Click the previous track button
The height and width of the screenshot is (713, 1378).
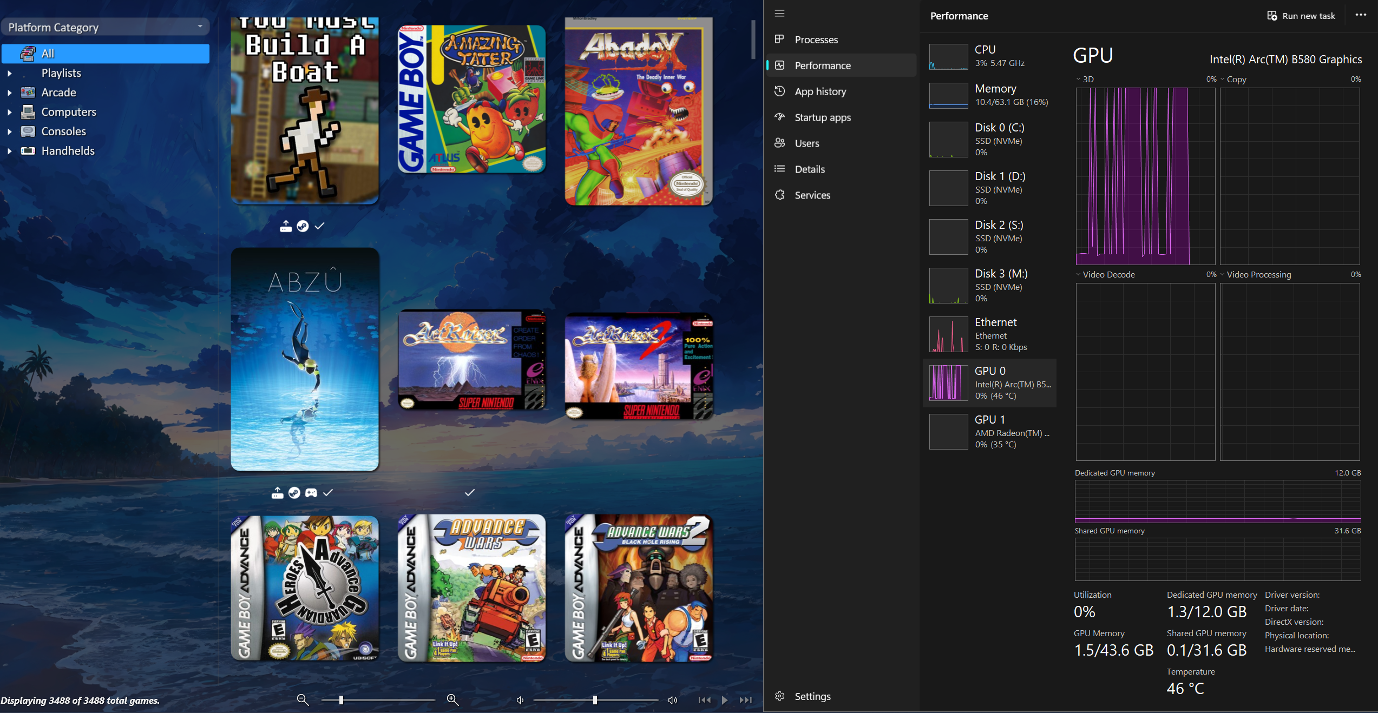tap(704, 700)
